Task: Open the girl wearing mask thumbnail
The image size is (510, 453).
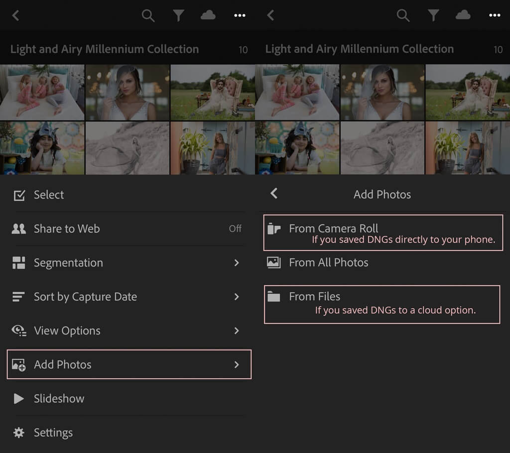Action: pos(42,148)
